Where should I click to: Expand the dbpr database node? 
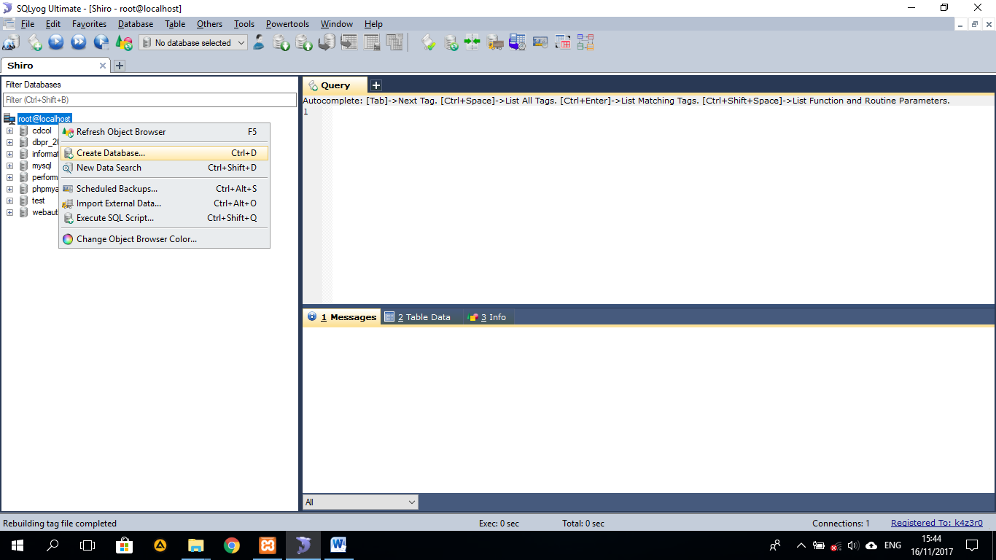10,142
